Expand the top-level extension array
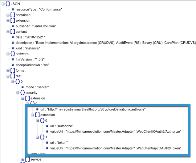The width and height of the screenshot is (196, 163). (8, 21)
